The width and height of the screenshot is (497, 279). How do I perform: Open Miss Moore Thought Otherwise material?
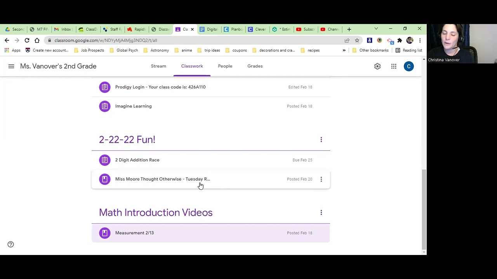point(211,179)
